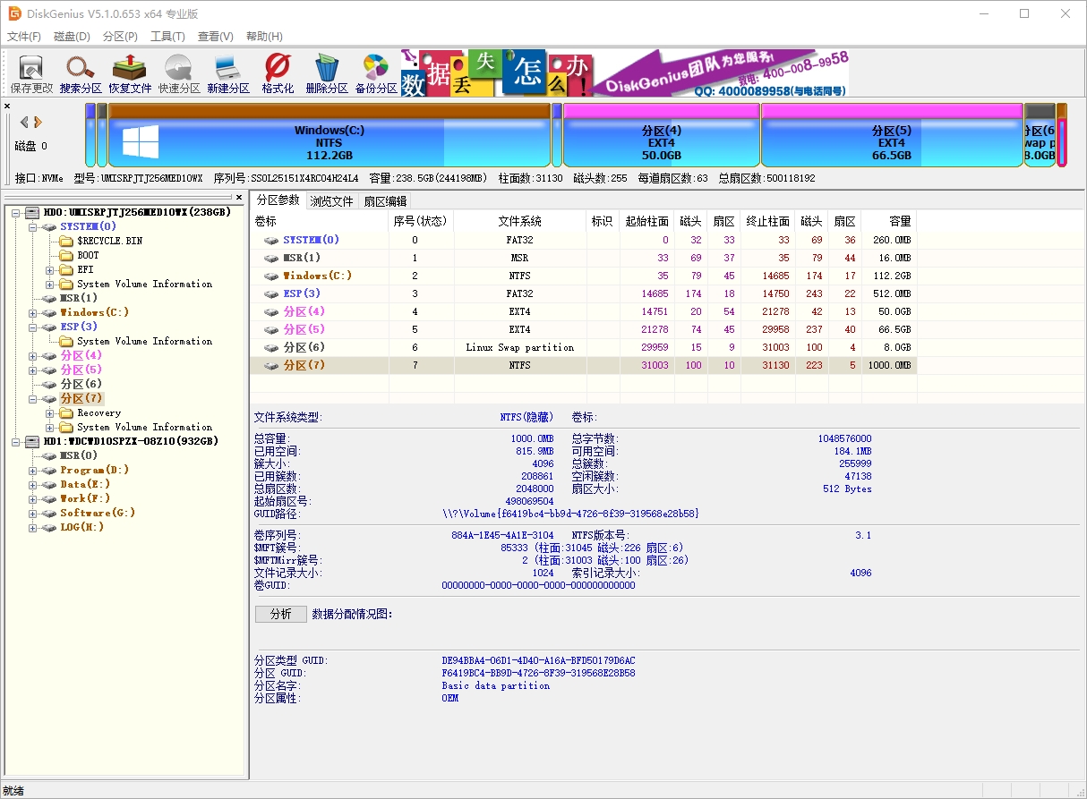Image resolution: width=1087 pixels, height=799 pixels.
Task: Click drive icon beside LOG(H:) in tree
Action: pyautogui.click(x=49, y=527)
